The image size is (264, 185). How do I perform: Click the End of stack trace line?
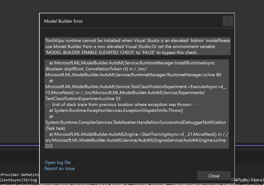pyautogui.click(x=122, y=105)
